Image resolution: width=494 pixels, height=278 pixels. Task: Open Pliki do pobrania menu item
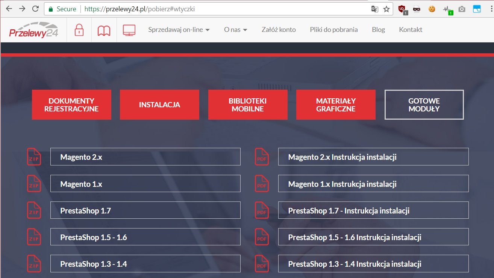click(334, 30)
